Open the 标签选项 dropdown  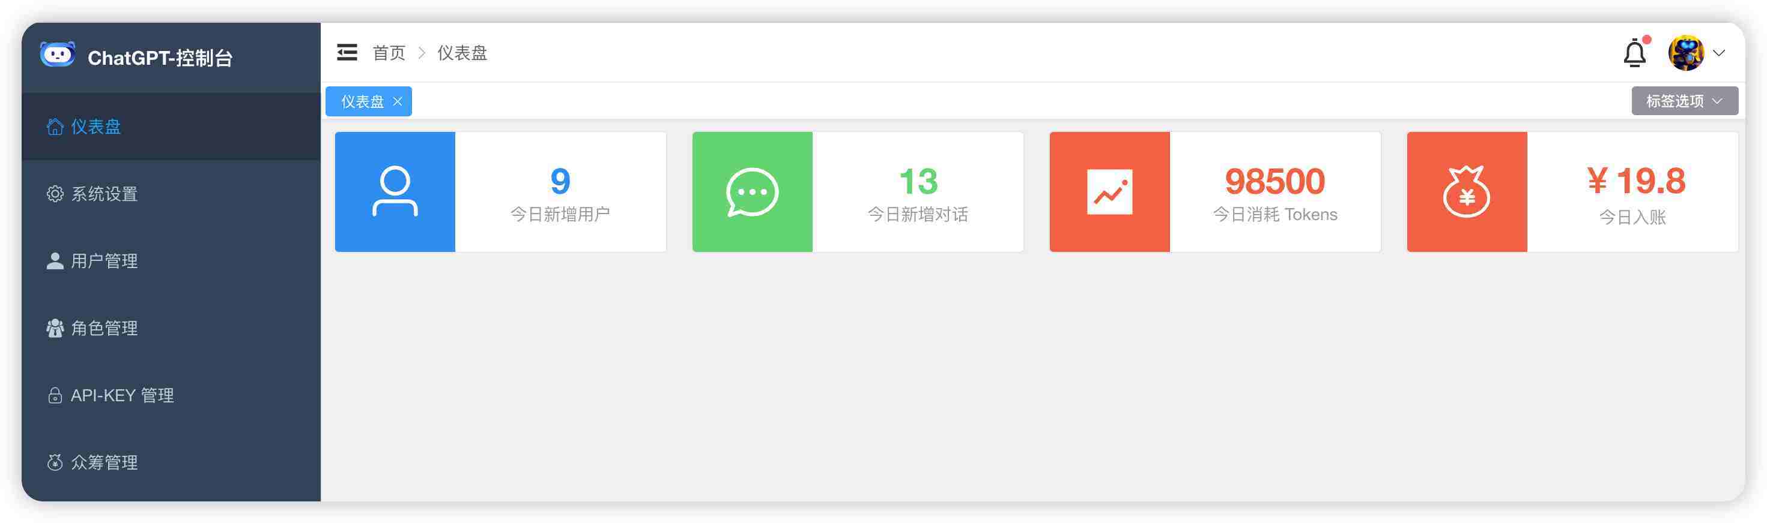pyautogui.click(x=1685, y=101)
